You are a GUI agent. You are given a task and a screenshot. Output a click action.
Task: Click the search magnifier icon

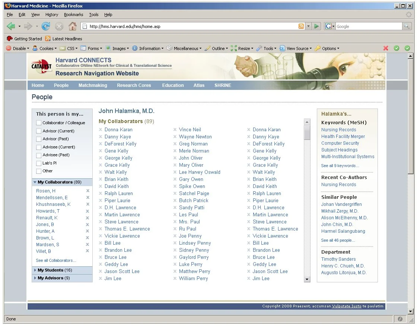click(407, 26)
